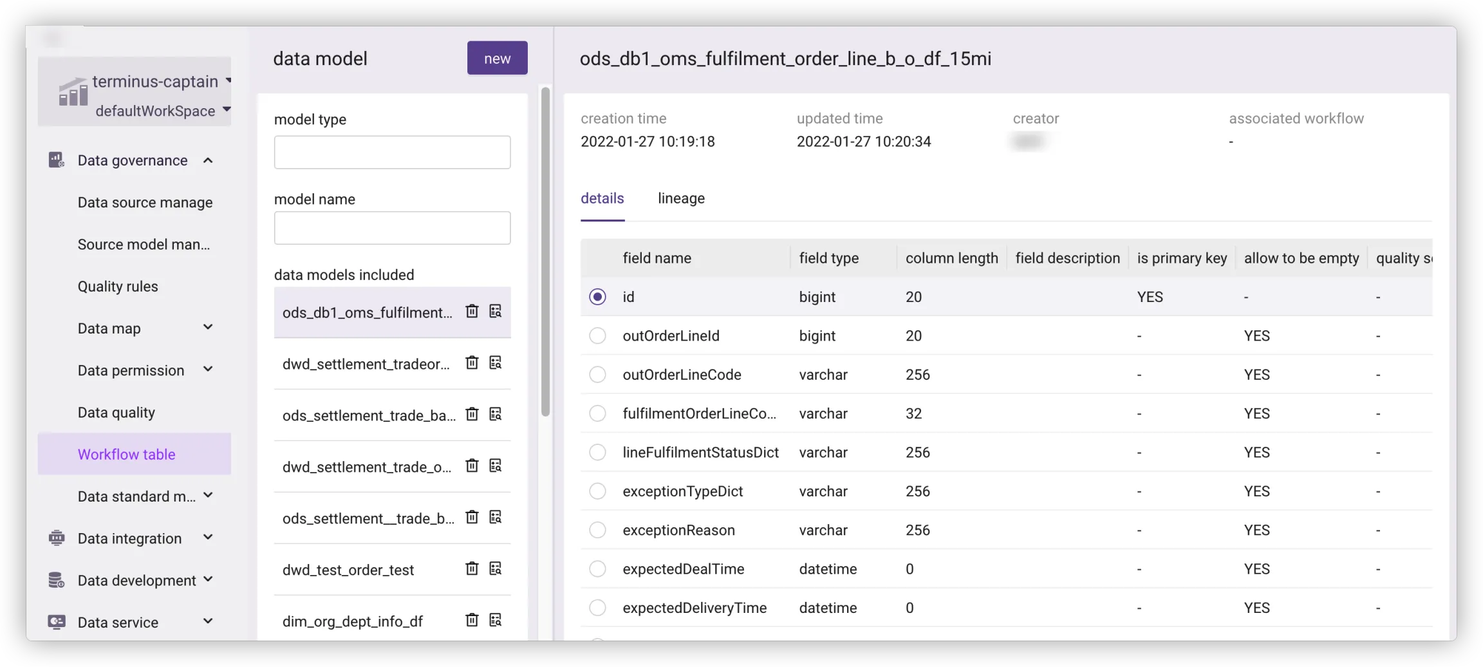Screen dimensions: 1483x667
Task: Choose the expectedDealTime row radio button
Action: 597,569
